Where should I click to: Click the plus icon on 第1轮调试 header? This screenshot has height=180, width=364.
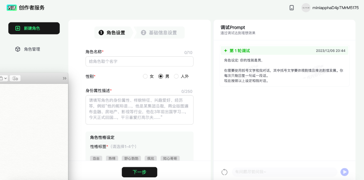[x=225, y=51]
